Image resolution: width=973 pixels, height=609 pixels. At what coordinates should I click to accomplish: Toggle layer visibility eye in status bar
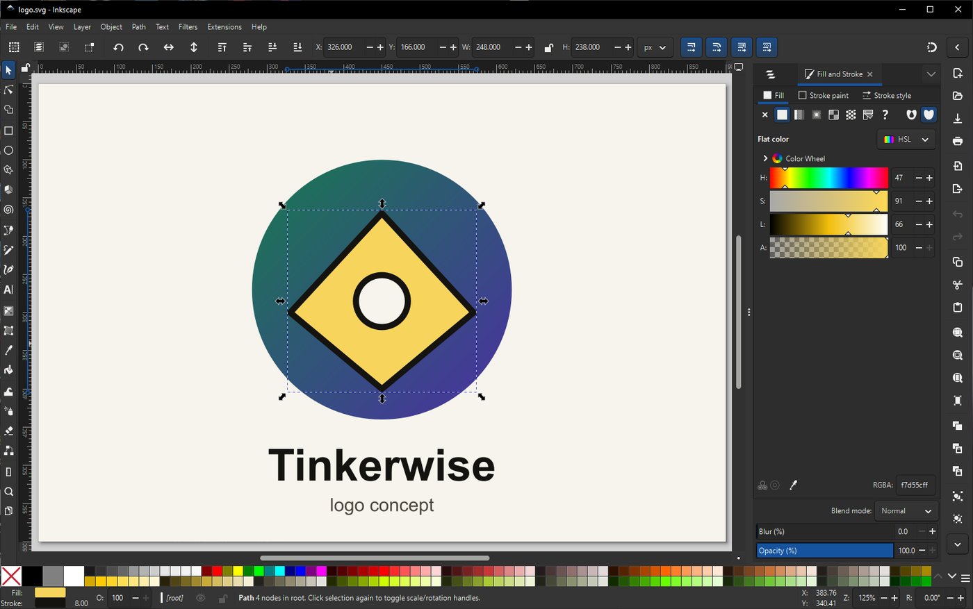point(201,598)
